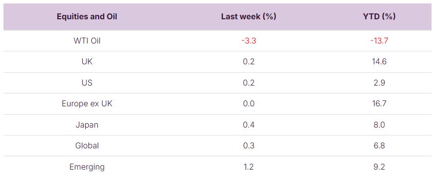The height and width of the screenshot is (178, 435).
Task: Click the YTD (%) column header
Action: [x=379, y=17]
